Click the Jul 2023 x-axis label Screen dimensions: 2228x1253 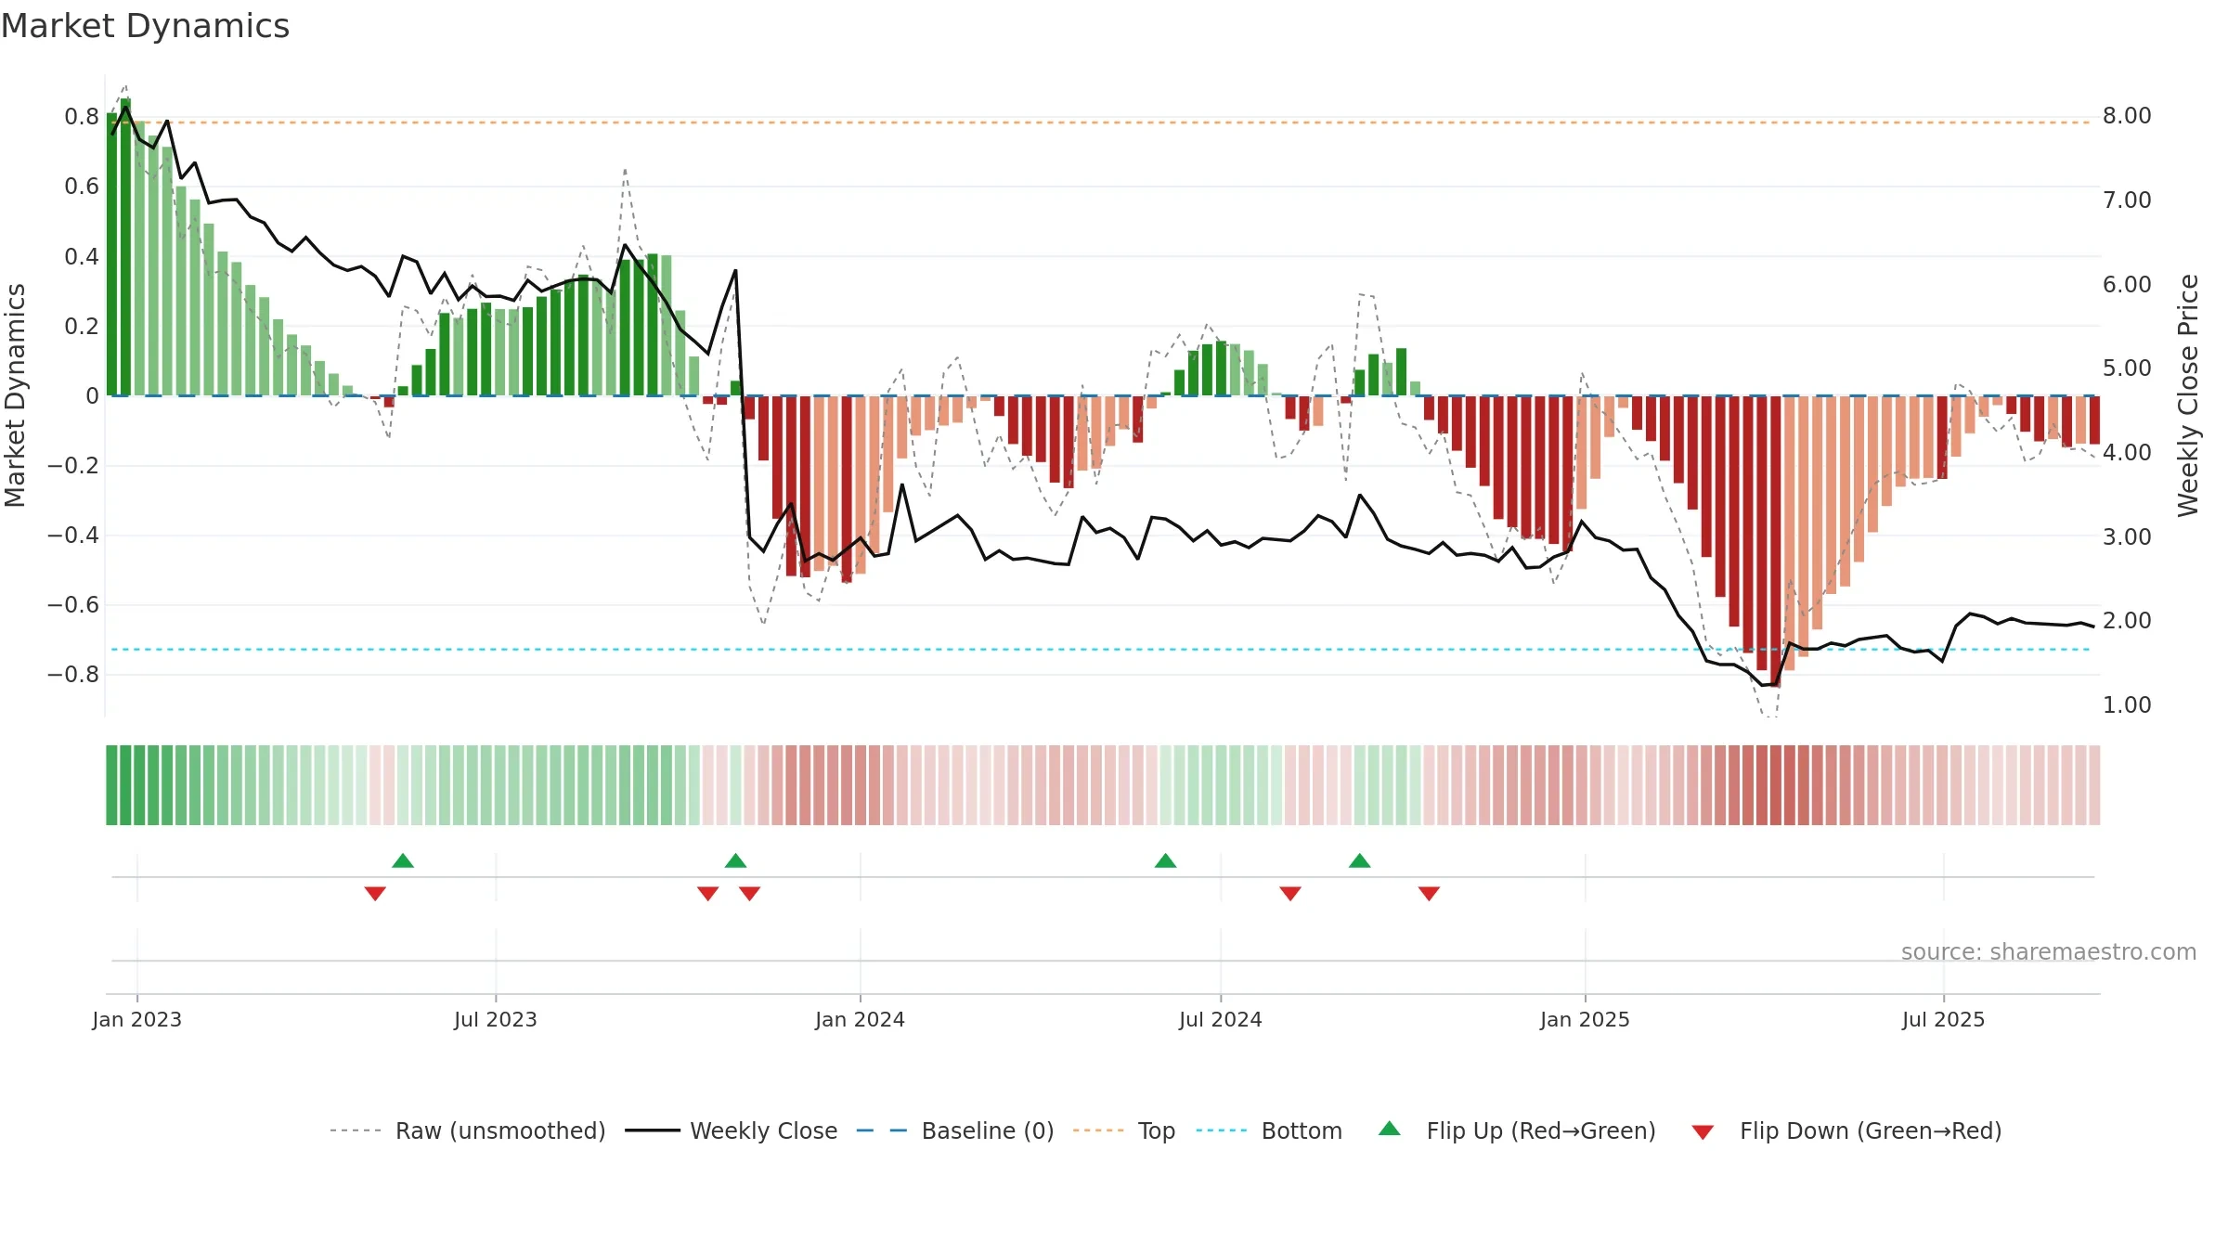496,1020
